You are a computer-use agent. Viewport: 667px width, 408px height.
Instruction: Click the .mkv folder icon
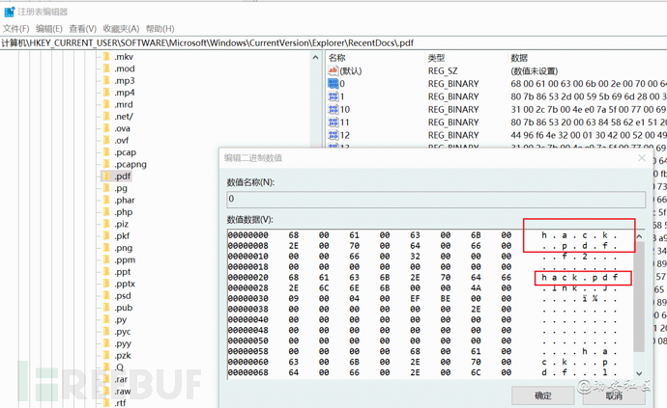click(106, 57)
